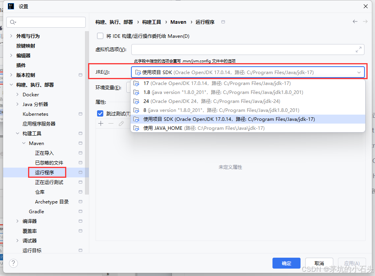The image size is (375, 276).
Task: Select JDK 17 Oracle OpenJDK 17.0.14 option
Action: click(248, 83)
